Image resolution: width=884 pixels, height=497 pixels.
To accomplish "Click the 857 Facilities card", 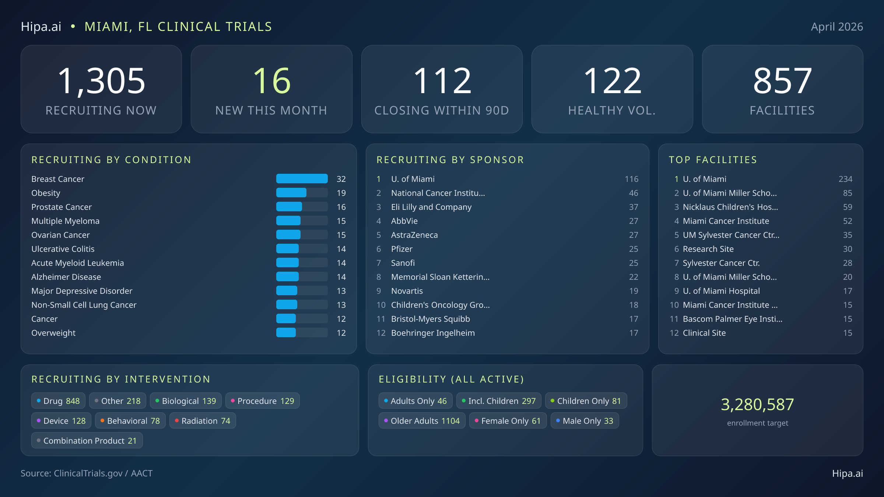I will click(x=782, y=89).
